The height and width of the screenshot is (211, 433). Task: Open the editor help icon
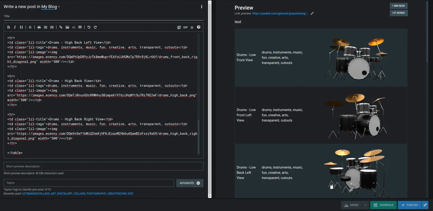[x=199, y=27]
